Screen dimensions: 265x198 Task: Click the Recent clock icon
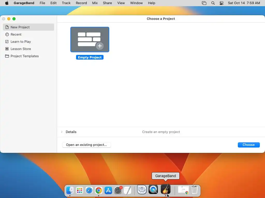(x=7, y=34)
